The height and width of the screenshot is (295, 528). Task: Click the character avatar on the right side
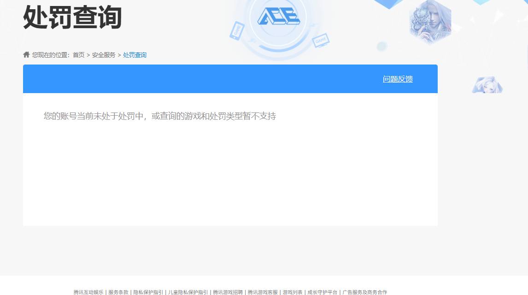[487, 85]
